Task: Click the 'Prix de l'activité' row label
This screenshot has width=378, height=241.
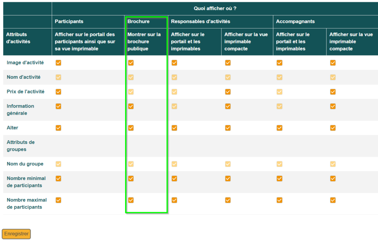Action: (25, 92)
